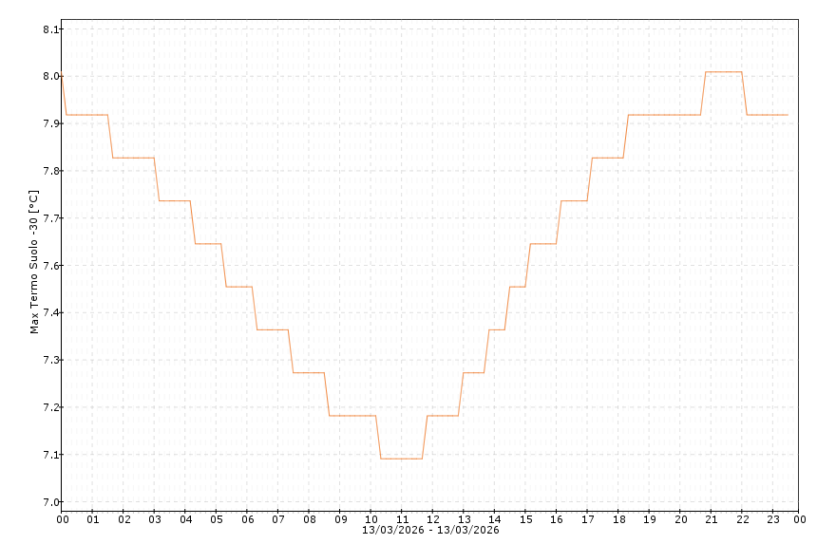Click the final line segment after hour 22
Screen dimensions: 817x544
tap(768, 115)
